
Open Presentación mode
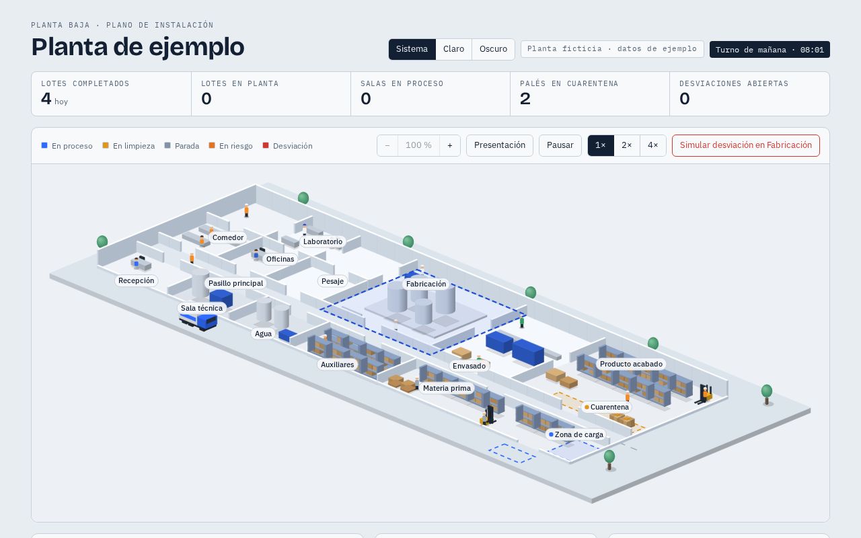[x=500, y=145]
